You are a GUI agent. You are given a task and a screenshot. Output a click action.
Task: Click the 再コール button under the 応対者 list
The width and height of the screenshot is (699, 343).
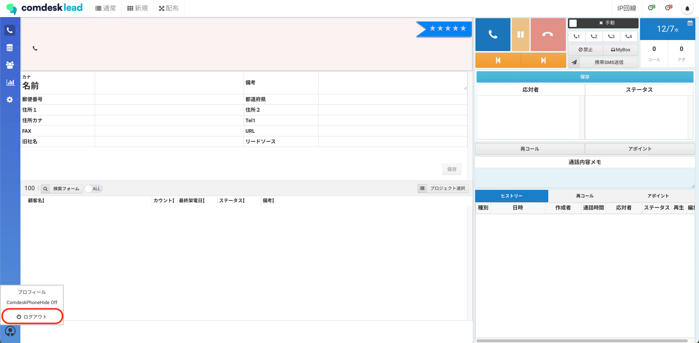530,149
